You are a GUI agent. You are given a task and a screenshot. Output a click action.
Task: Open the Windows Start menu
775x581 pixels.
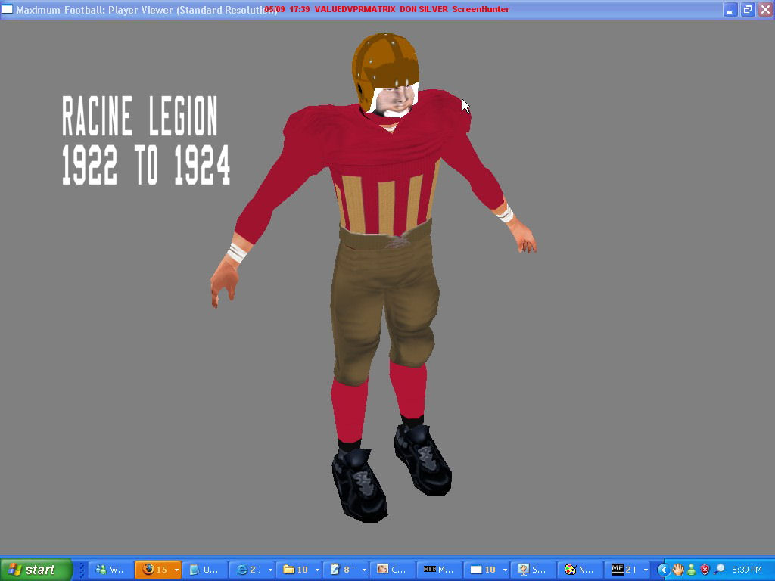[36, 570]
